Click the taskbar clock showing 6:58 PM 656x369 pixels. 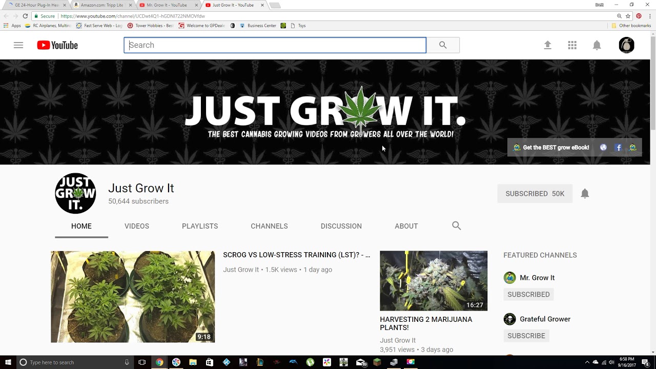tap(627, 362)
